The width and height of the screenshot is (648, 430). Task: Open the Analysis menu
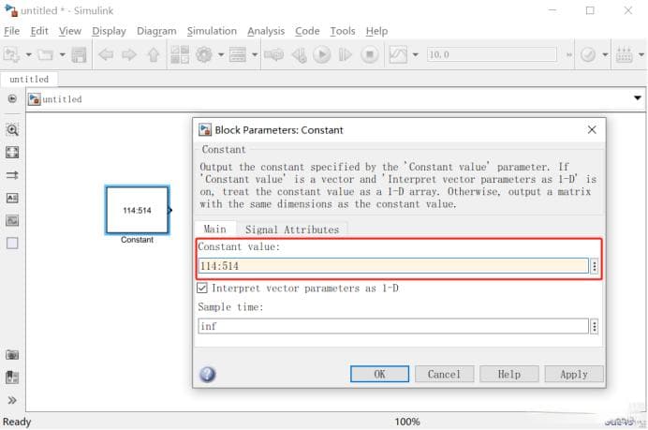[x=266, y=31]
